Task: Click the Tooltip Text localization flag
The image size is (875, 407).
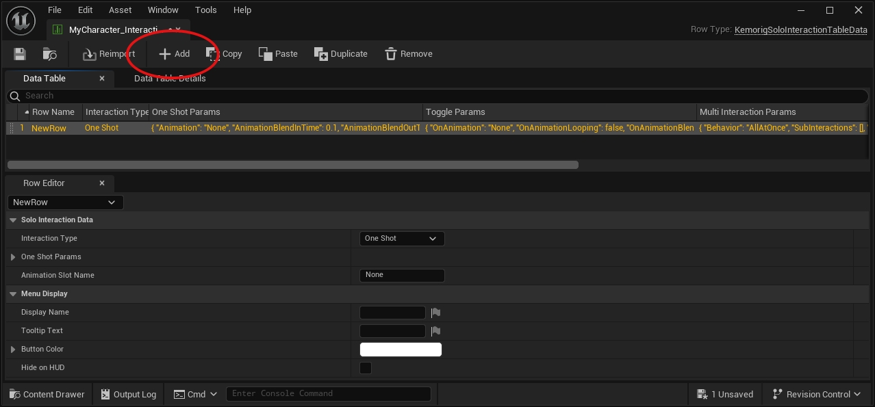Action: (x=435, y=331)
